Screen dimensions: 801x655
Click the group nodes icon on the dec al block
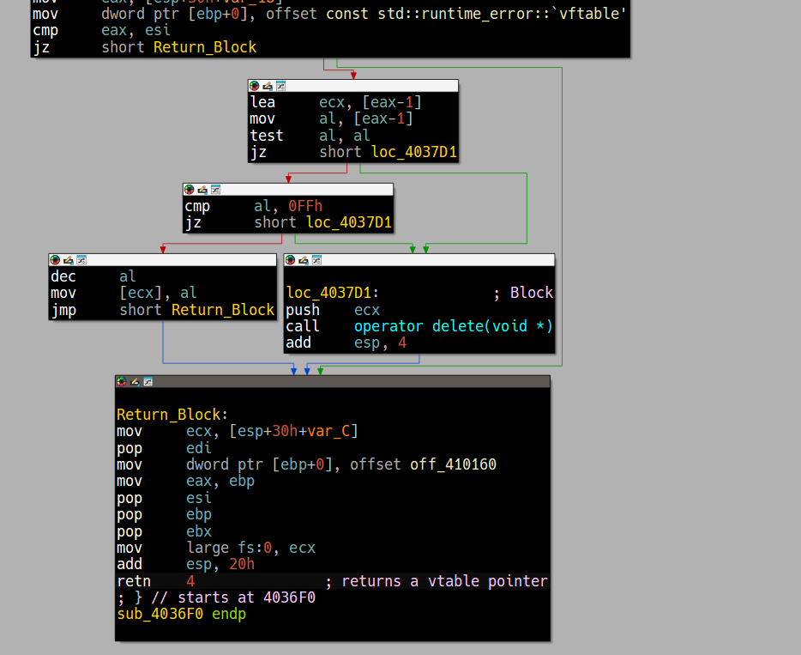[81, 260]
